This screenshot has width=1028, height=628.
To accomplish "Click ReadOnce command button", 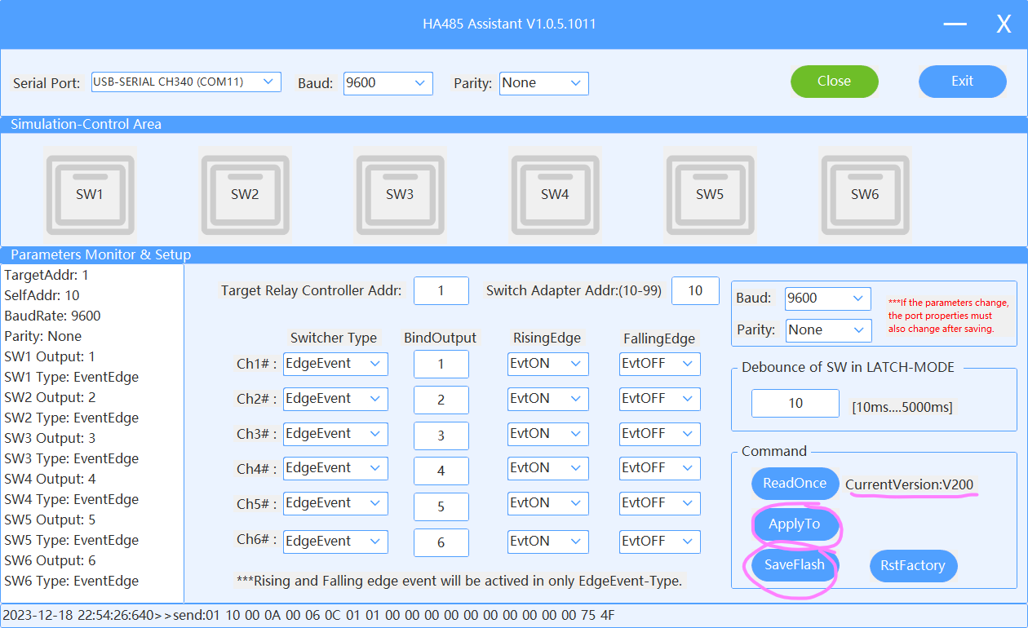I will pos(795,484).
